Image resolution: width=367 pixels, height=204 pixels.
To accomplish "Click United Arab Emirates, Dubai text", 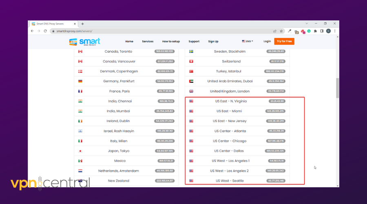I will [230, 81].
